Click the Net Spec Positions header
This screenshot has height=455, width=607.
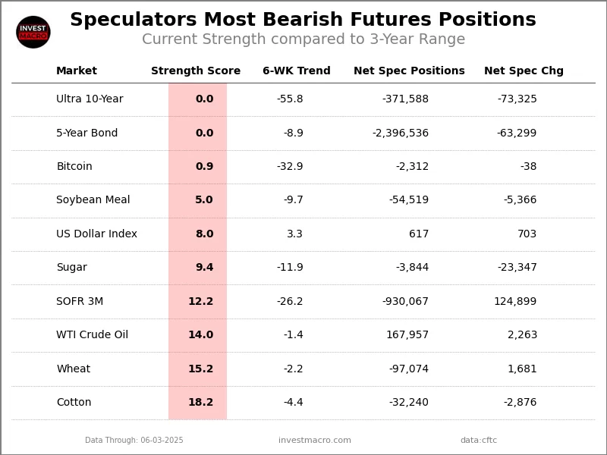click(x=409, y=71)
